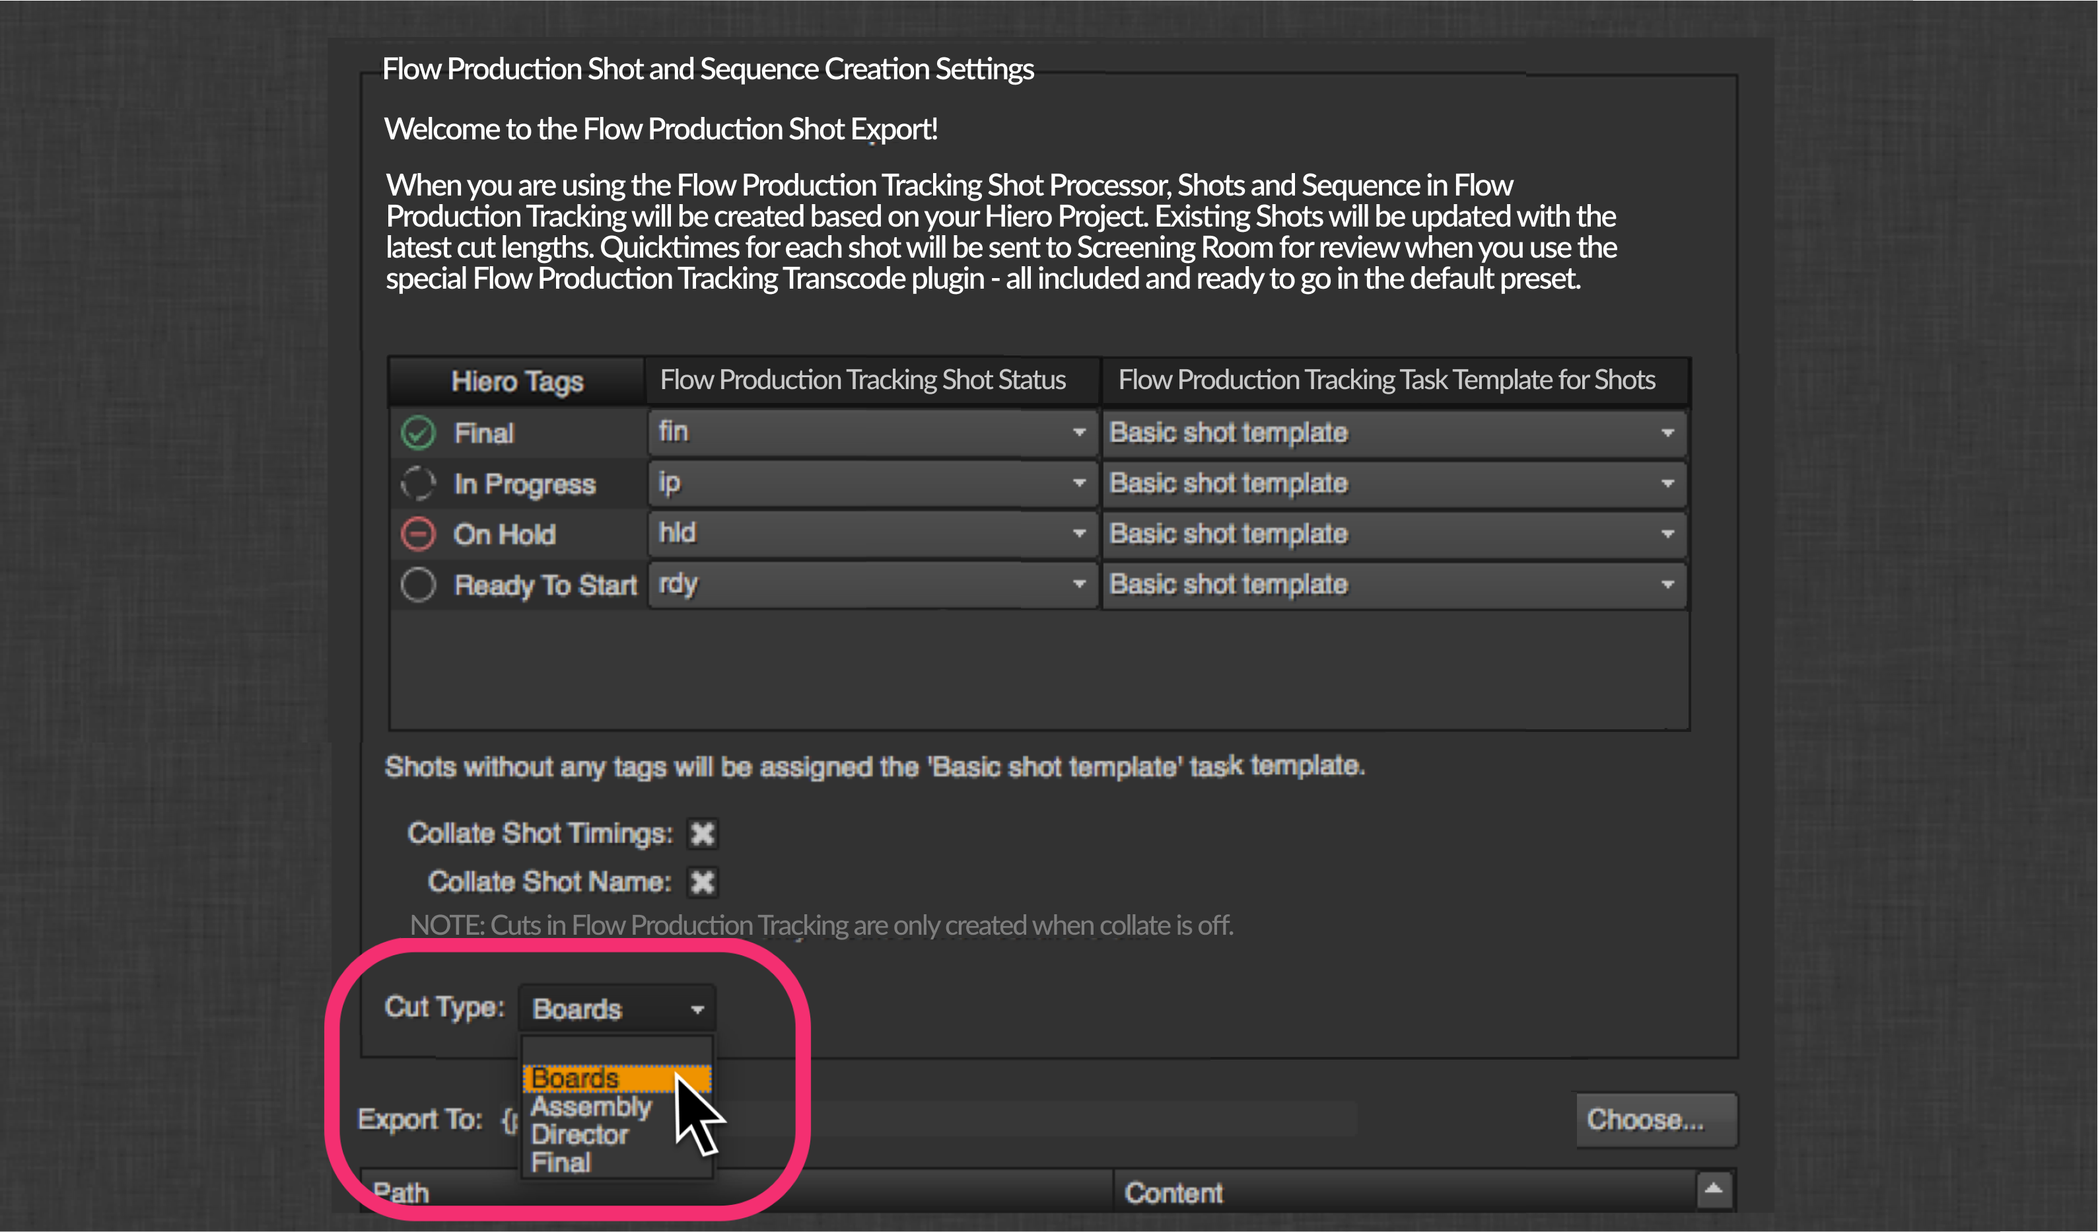This screenshot has width=2098, height=1232.
Task: Click the 'Cut Type:' label
Action: coord(444,1007)
